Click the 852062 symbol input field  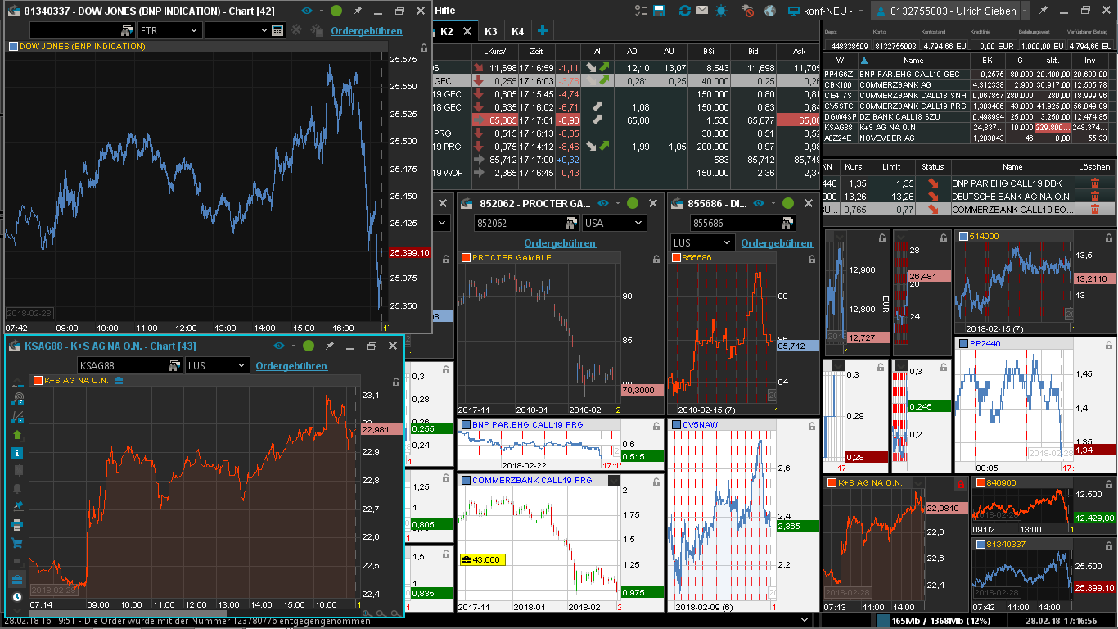click(x=527, y=223)
